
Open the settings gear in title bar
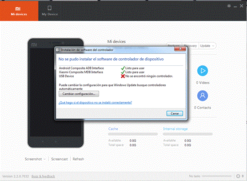(229, 6)
